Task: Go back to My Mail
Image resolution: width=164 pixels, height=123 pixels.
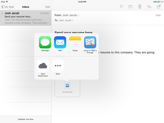Action: pos(8,7)
